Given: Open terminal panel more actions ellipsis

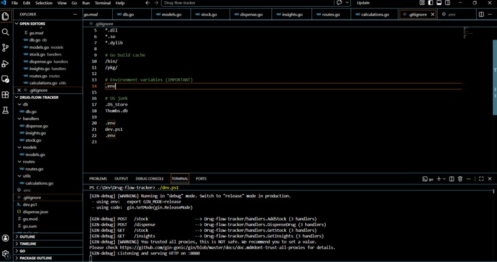Looking at the screenshot, I should pyautogui.click(x=469, y=179).
